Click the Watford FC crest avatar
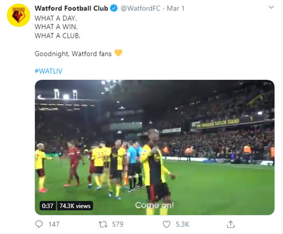This screenshot has height=234, width=283. point(18,15)
